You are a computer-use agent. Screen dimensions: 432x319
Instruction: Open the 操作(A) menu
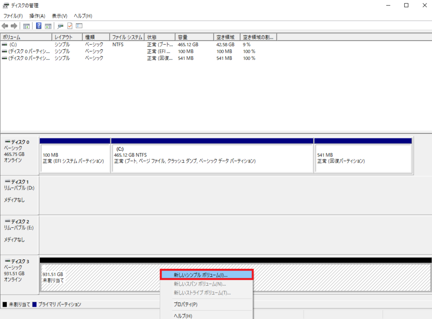pyautogui.click(x=37, y=16)
